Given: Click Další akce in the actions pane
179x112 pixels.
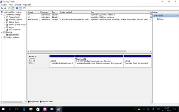Looking at the screenshot, I should click(161, 19).
